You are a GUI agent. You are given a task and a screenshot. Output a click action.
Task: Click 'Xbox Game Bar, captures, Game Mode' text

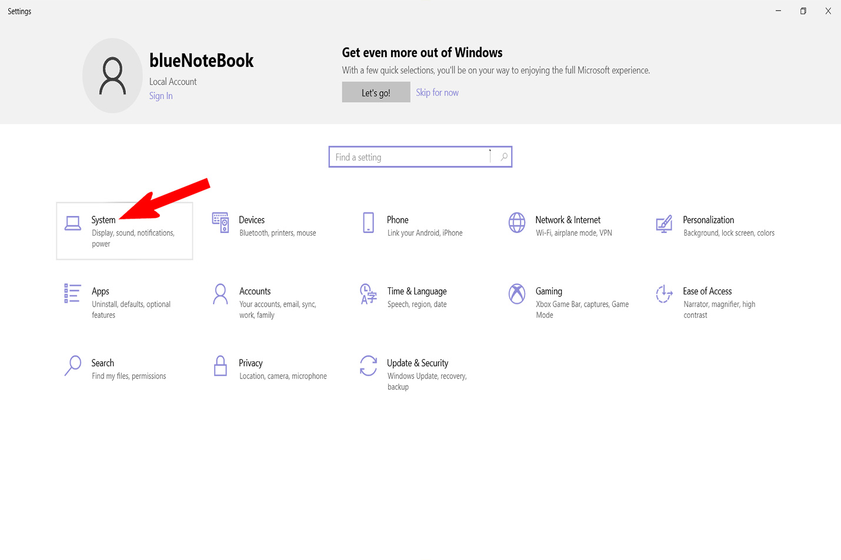[582, 310]
